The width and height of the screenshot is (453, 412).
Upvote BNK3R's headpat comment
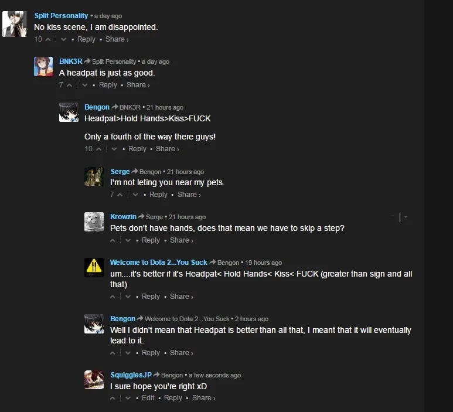coord(69,85)
